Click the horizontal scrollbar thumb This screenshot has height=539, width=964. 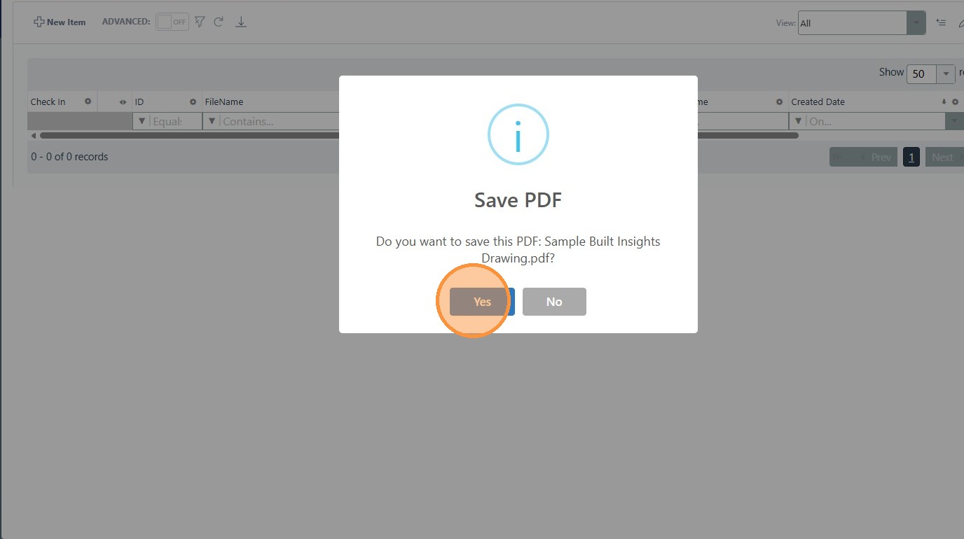click(x=419, y=136)
